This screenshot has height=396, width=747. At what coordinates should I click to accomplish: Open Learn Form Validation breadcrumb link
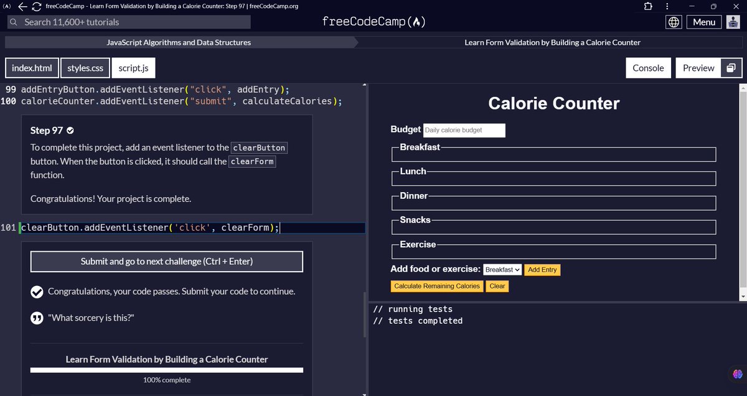tap(553, 42)
